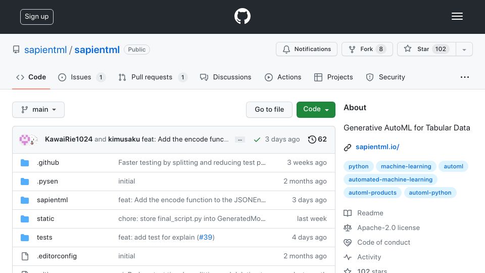
Task: Select the automated-machine-learning topic tag
Action: (391, 179)
